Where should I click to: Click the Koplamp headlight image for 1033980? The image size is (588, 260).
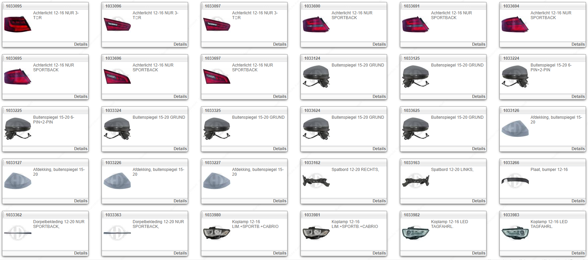pyautogui.click(x=216, y=233)
